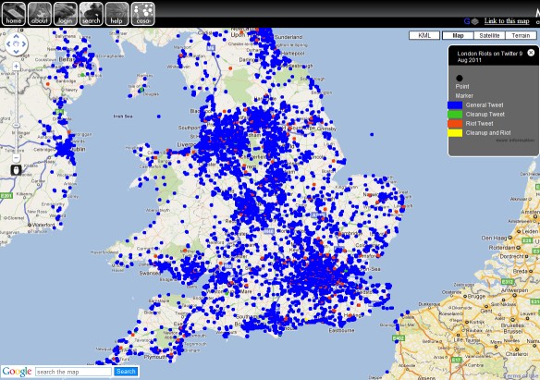The height and width of the screenshot is (380, 540).
Task: Click the green marker on the Isle of Man
Action: click(141, 90)
